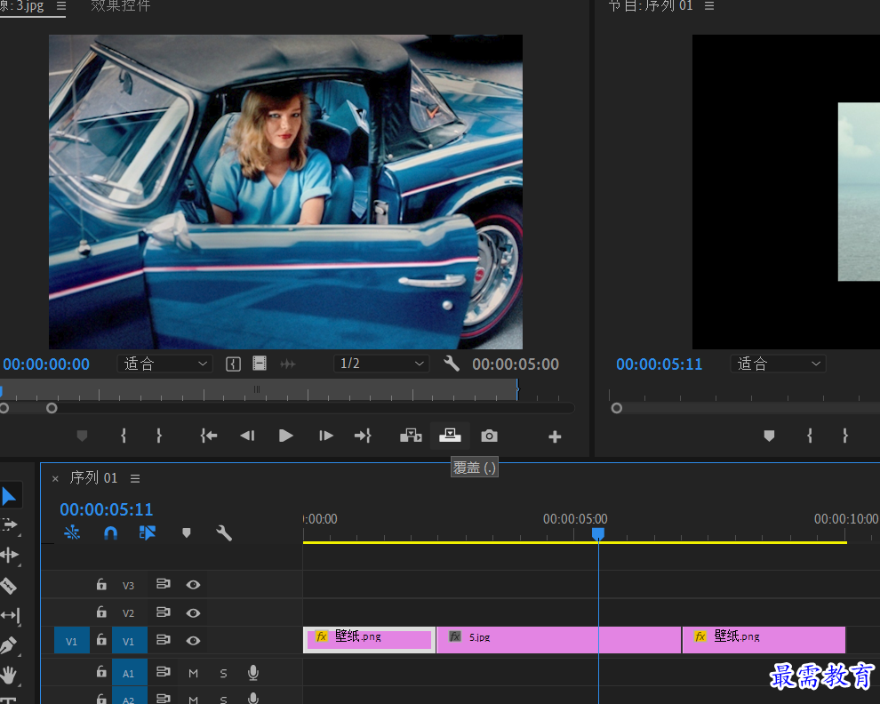This screenshot has width=880, height=704.
Task: Click the Drag Audio Only waveform icon
Action: click(x=288, y=364)
